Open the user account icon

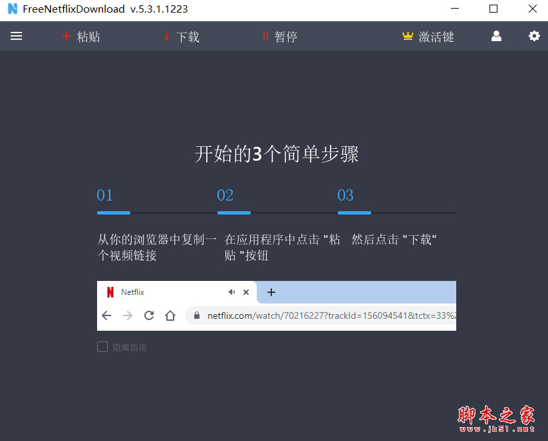tap(496, 36)
